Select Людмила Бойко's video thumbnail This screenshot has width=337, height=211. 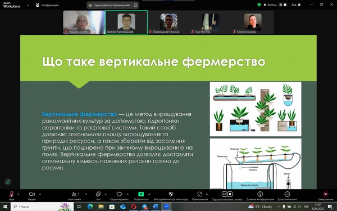click(84, 23)
